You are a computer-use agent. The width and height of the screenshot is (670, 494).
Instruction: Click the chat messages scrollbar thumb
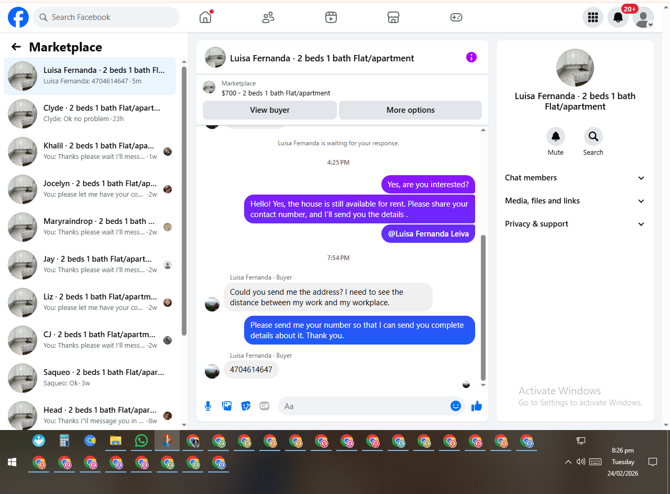483,307
